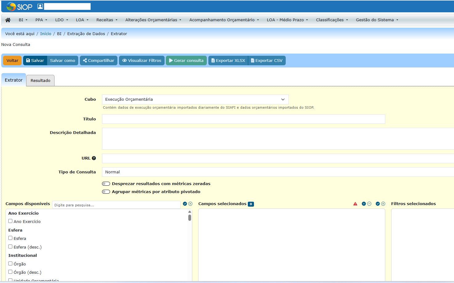Open the Classificações menu
The height and width of the screenshot is (283, 454).
[x=332, y=20]
